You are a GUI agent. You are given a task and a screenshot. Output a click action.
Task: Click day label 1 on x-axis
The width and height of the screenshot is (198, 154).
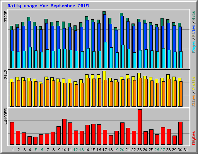[13, 150]
